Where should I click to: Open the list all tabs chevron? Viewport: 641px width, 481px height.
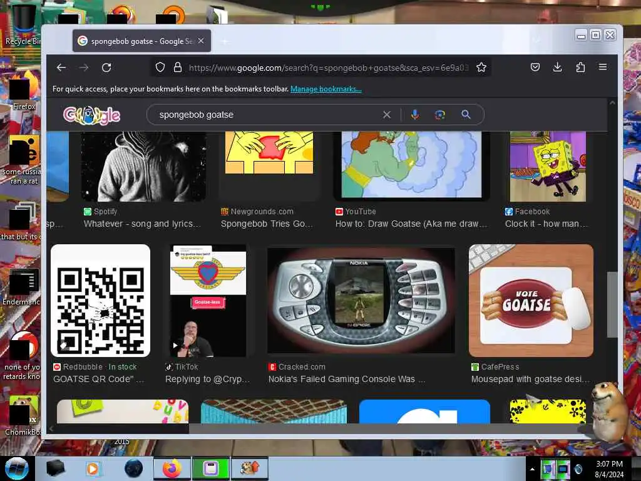click(536, 40)
